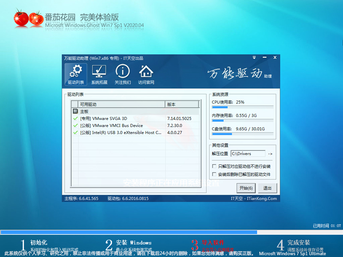Open the title bar settings arrow menu

pos(253,57)
